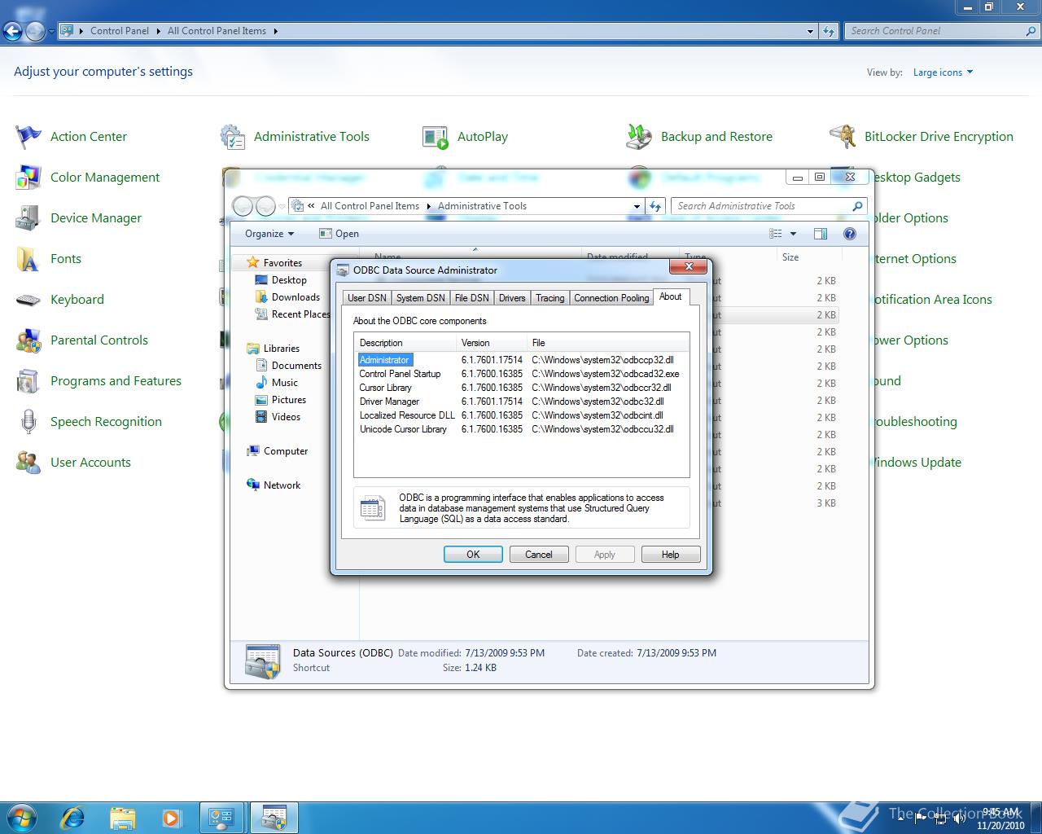
Task: Open Notification Area Icons link
Action: pos(931,300)
